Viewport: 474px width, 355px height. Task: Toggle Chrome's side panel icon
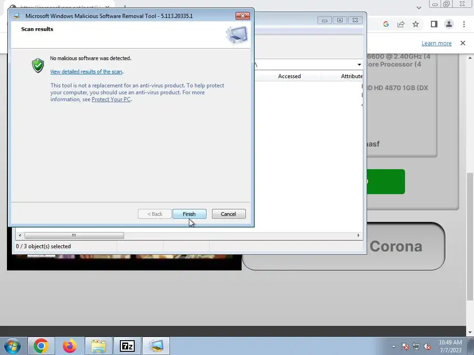click(x=434, y=24)
